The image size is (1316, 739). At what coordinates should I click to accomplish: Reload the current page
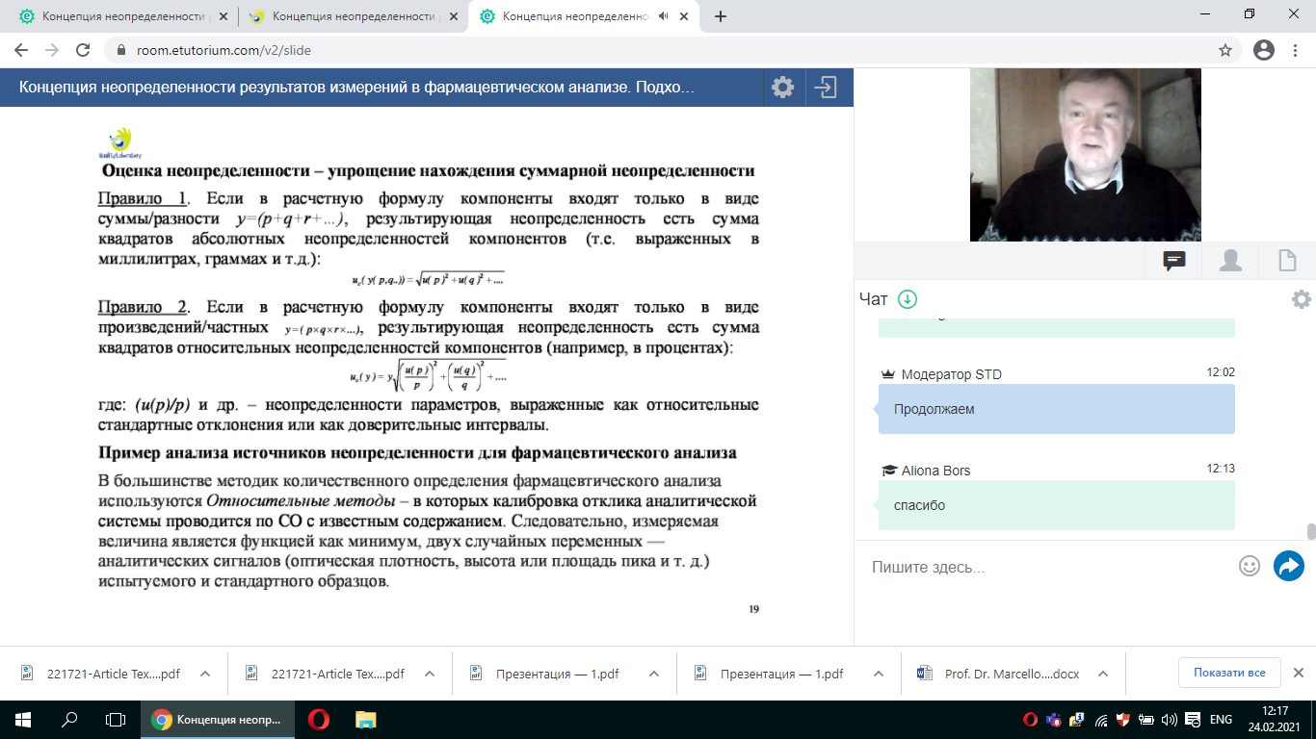pyautogui.click(x=83, y=50)
